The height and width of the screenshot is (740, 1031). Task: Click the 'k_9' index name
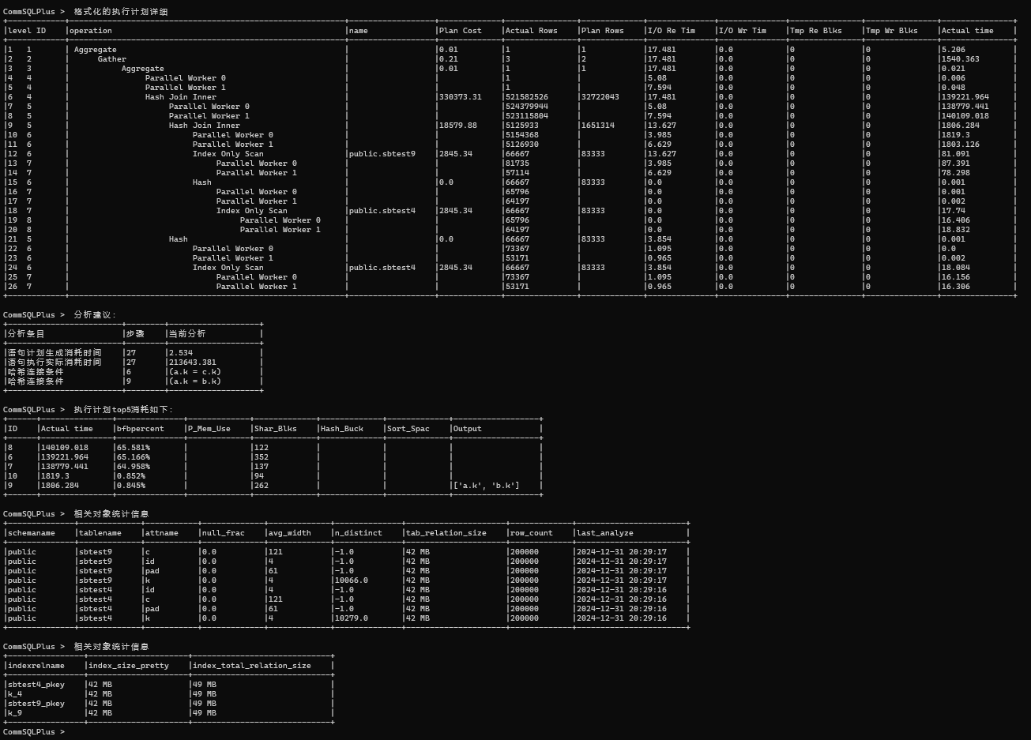click(x=15, y=713)
